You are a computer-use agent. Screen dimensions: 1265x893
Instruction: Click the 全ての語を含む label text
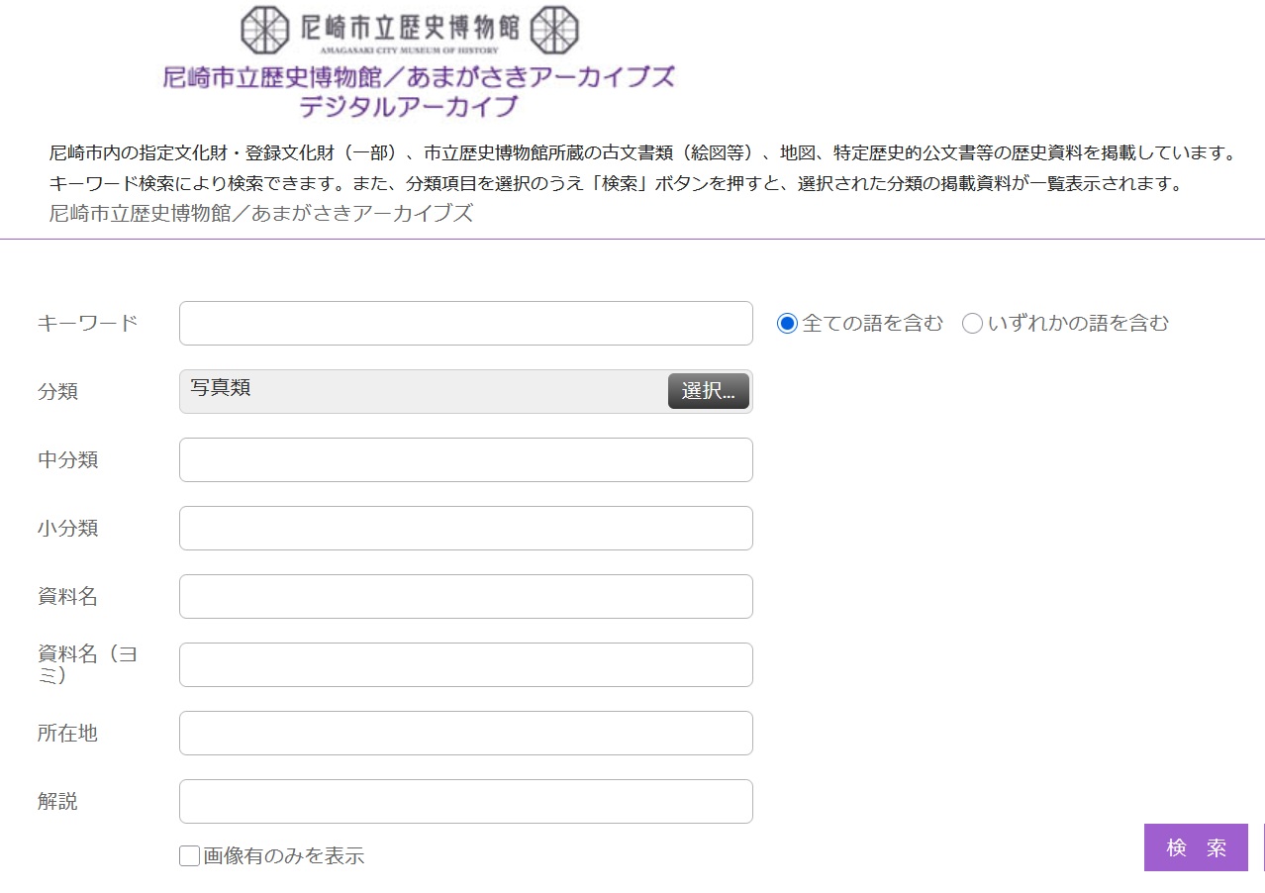(x=872, y=324)
